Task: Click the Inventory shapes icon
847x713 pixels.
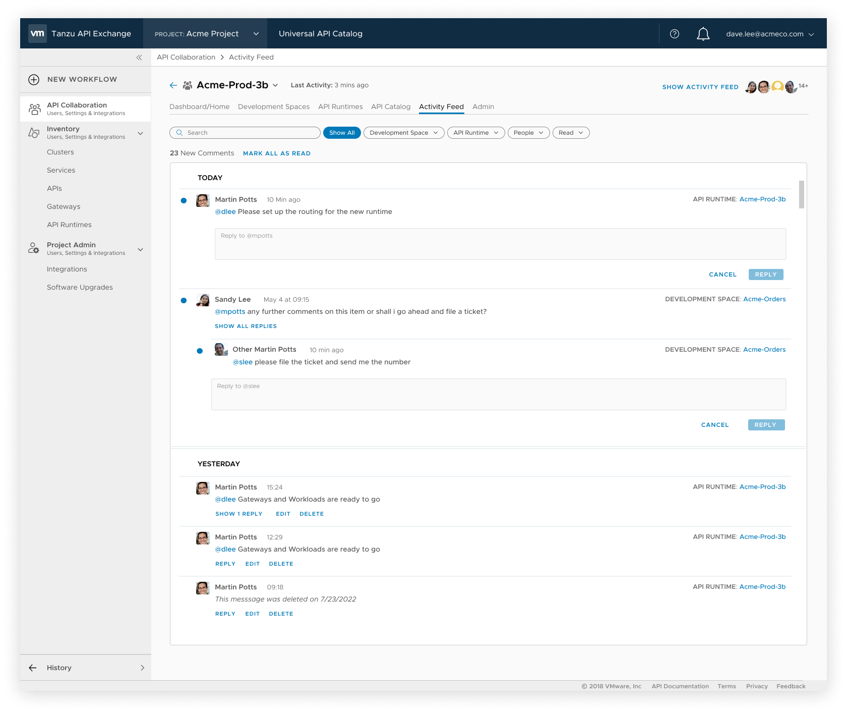Action: [34, 133]
